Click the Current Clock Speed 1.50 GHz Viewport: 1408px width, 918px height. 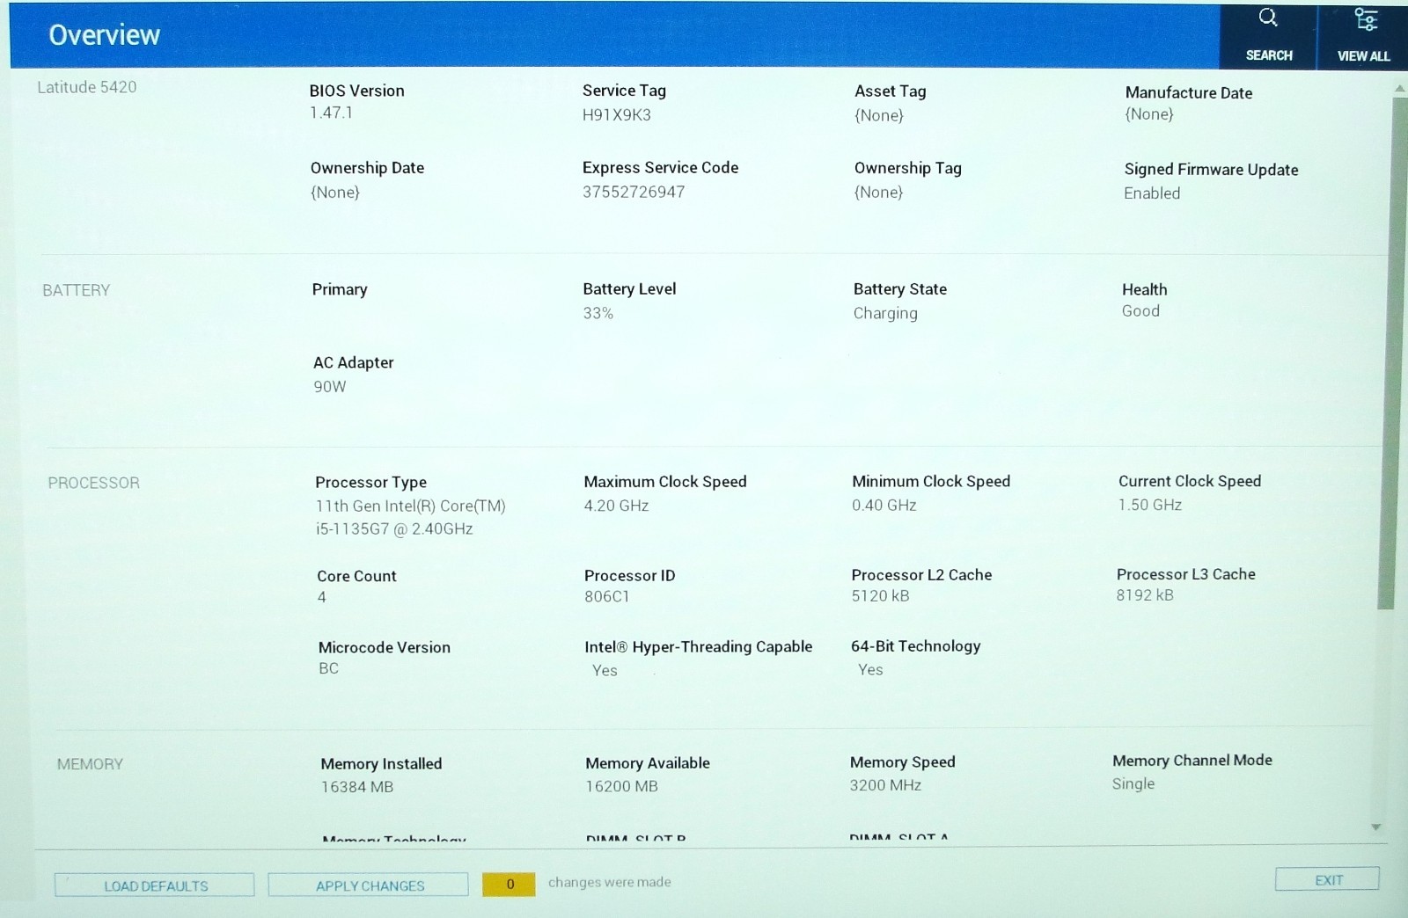pyautogui.click(x=1150, y=505)
